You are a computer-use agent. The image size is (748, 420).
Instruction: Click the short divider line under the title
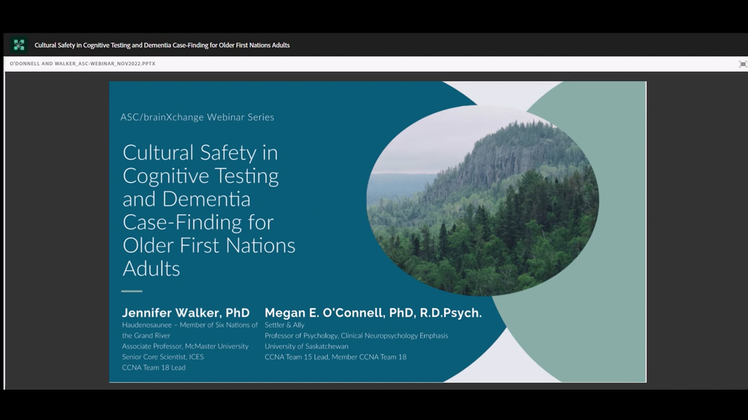click(132, 291)
